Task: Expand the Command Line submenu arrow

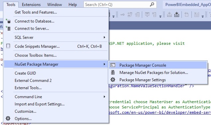Action: (105, 97)
